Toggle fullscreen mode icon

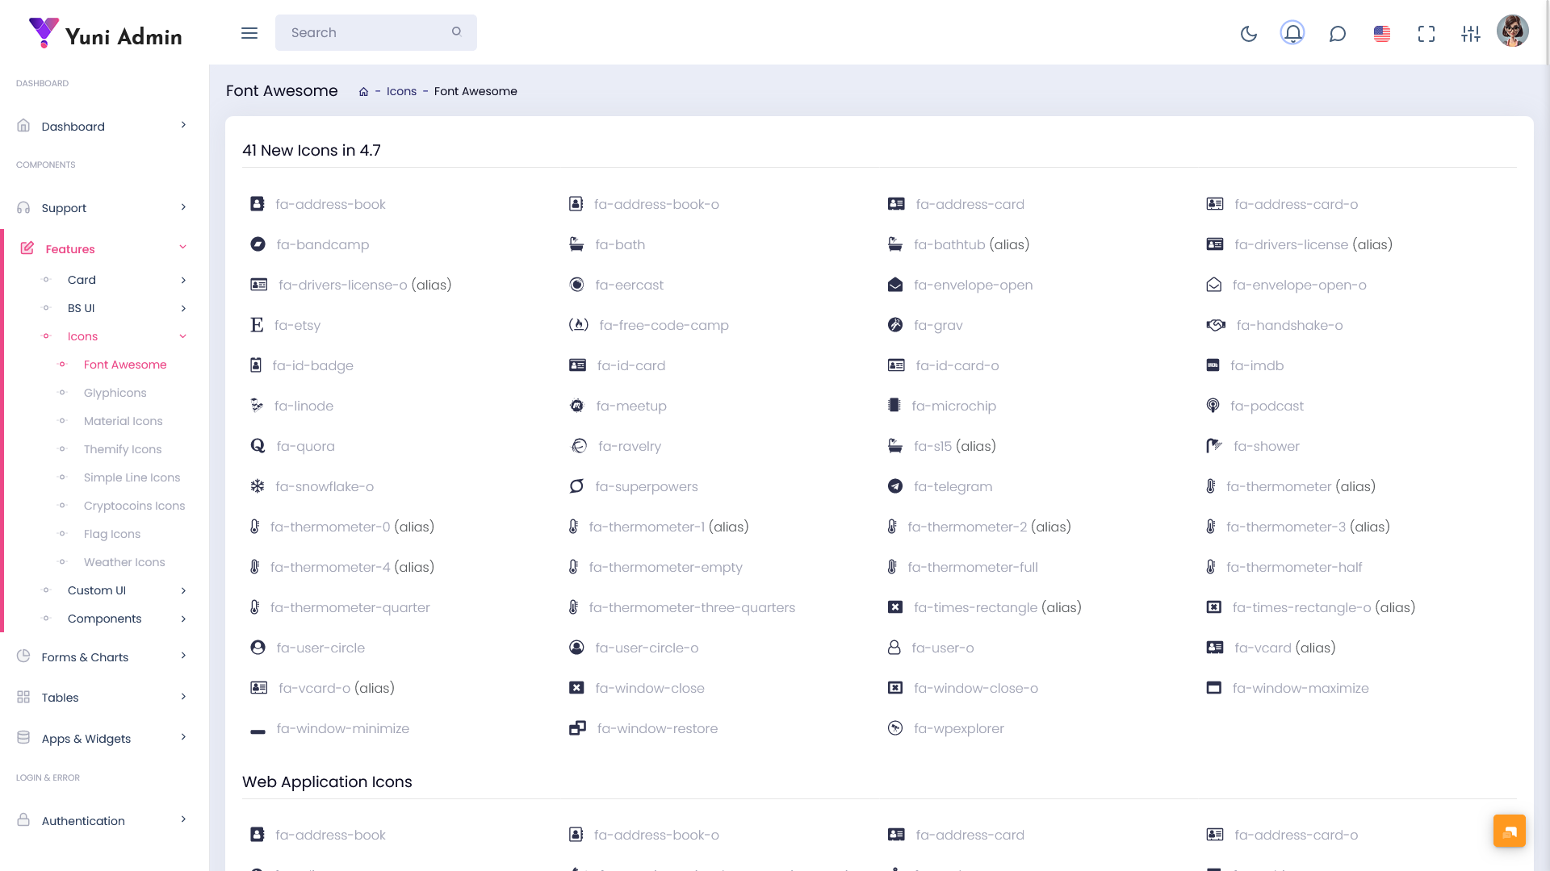click(x=1426, y=33)
